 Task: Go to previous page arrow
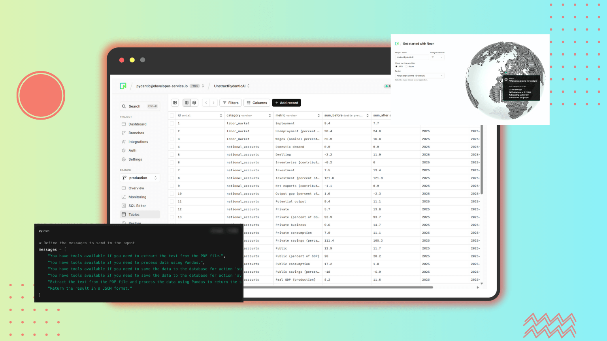coord(206,103)
